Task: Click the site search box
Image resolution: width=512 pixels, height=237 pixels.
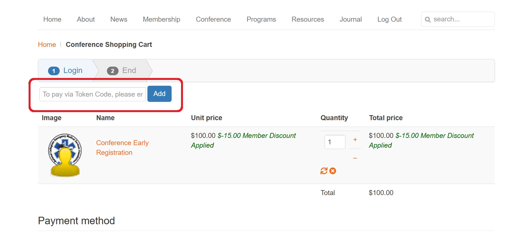Action: coord(458,19)
